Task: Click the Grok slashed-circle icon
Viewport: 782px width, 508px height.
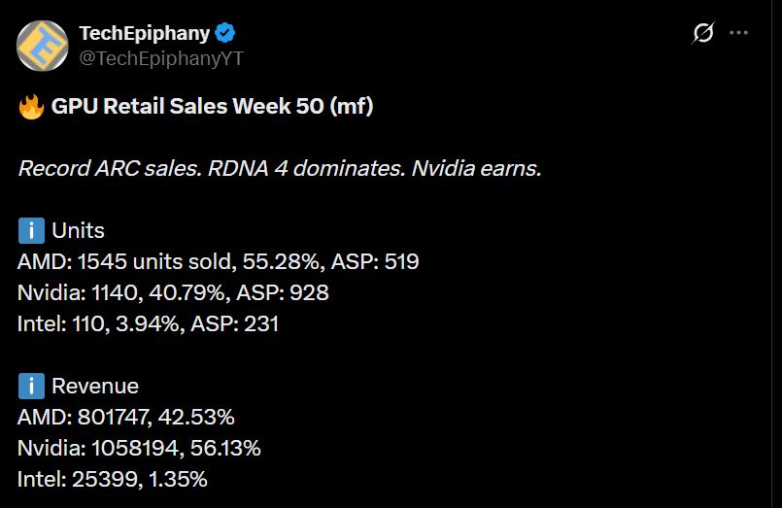Action: pos(702,33)
